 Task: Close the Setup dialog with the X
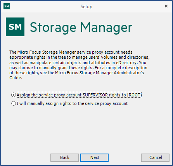[x=166, y=6]
